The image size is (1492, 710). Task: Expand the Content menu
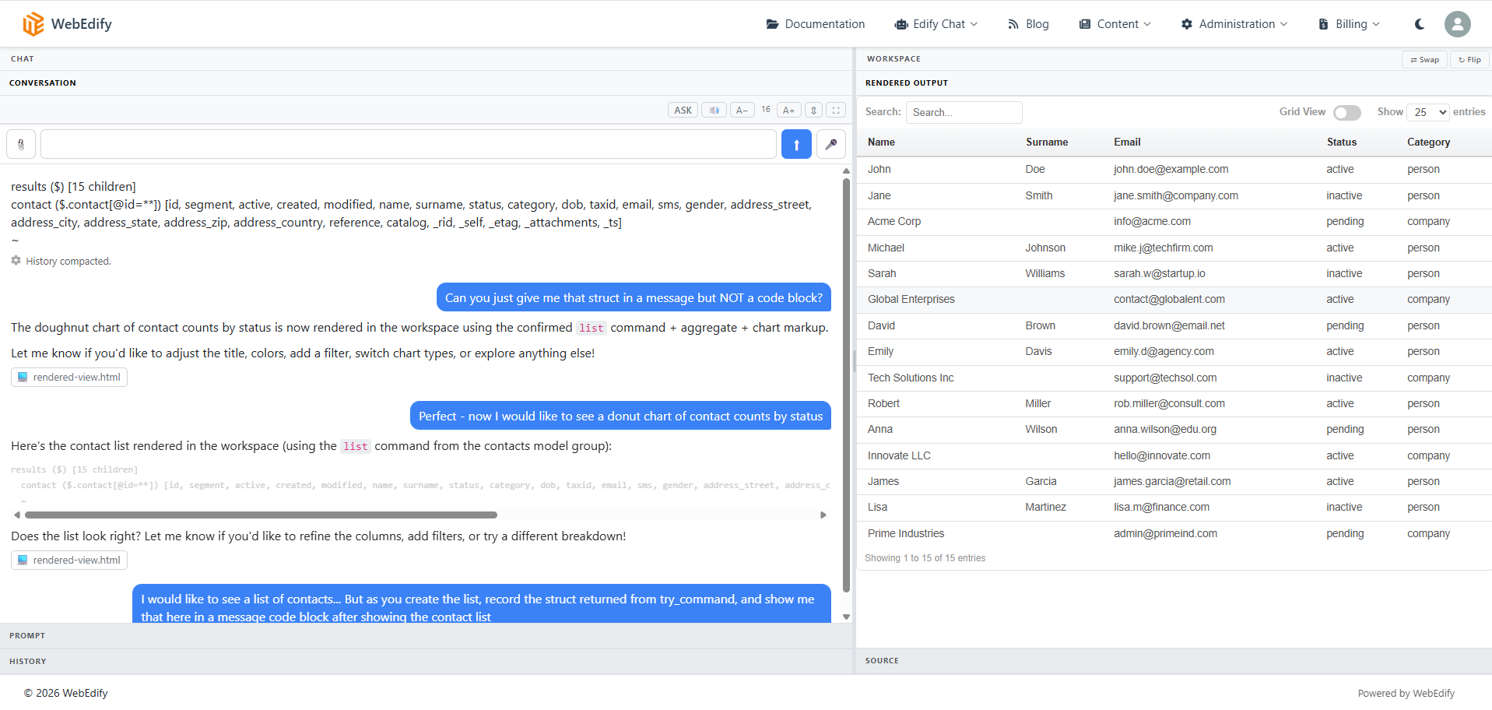click(x=1115, y=24)
